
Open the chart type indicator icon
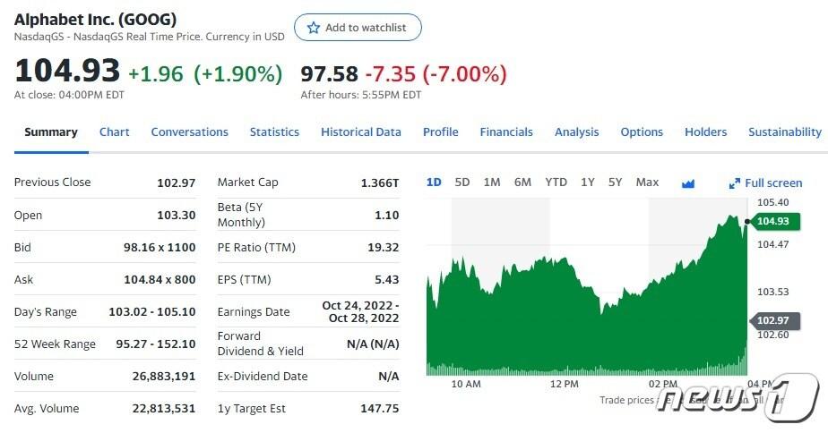click(688, 183)
